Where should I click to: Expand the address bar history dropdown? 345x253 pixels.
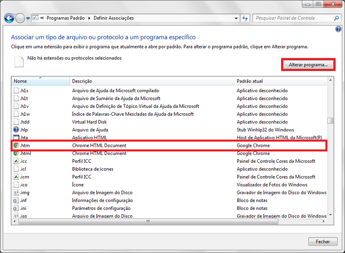pyautogui.click(x=236, y=19)
